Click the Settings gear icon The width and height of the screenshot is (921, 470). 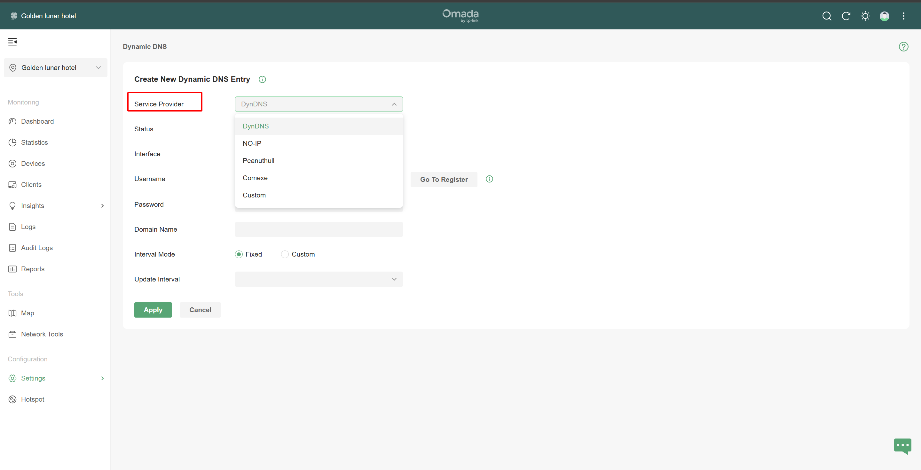point(12,378)
